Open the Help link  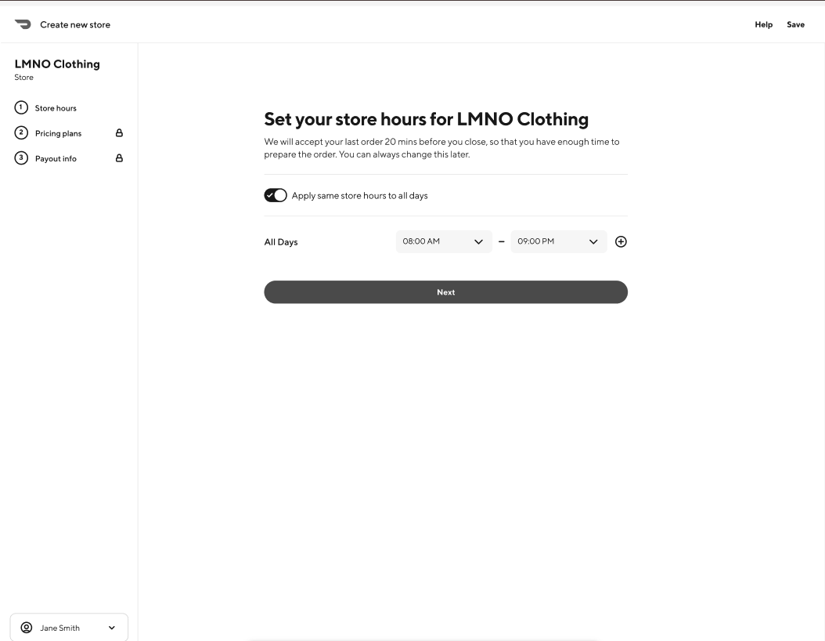pos(763,24)
